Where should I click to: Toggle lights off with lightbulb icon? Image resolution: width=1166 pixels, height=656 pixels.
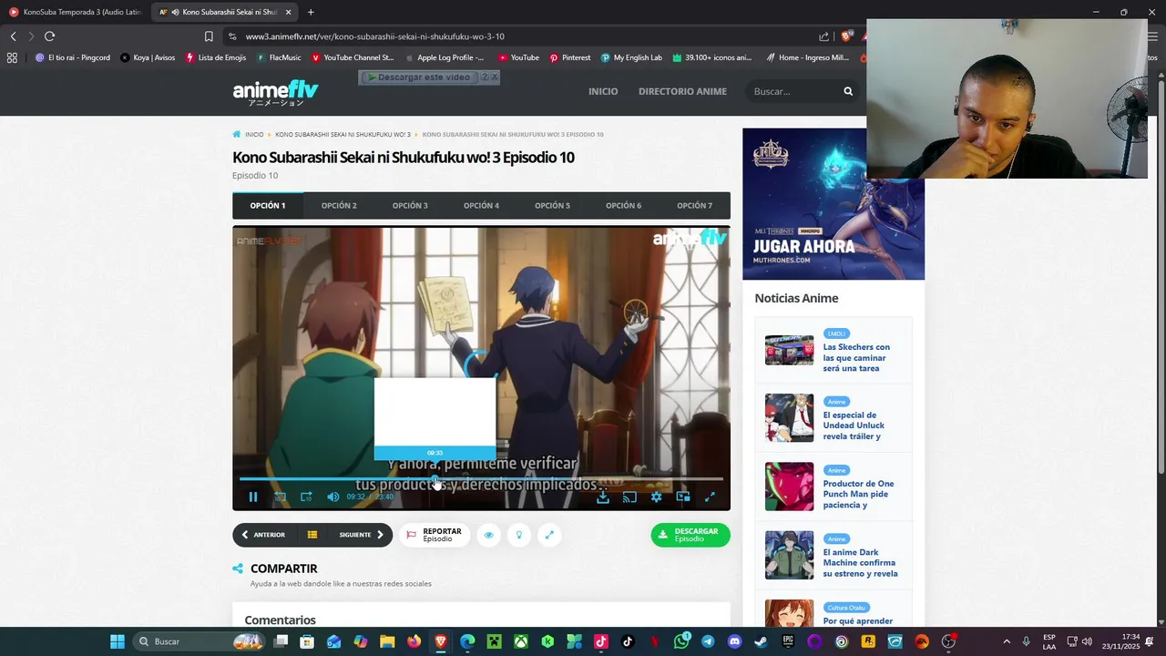click(x=519, y=535)
